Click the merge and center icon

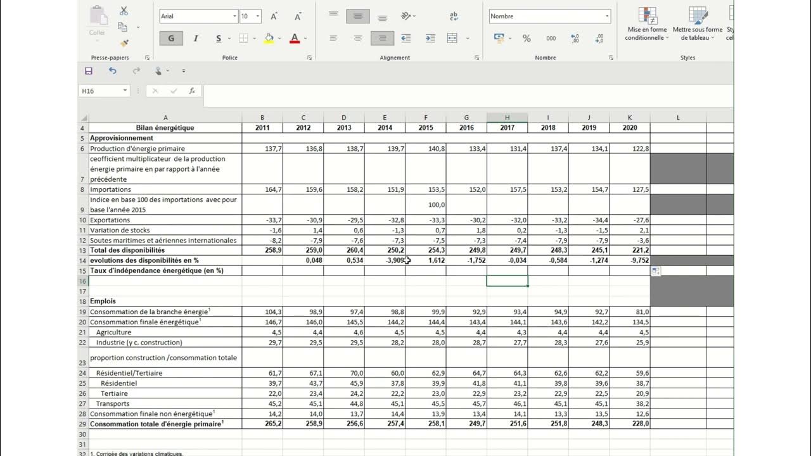452,39
